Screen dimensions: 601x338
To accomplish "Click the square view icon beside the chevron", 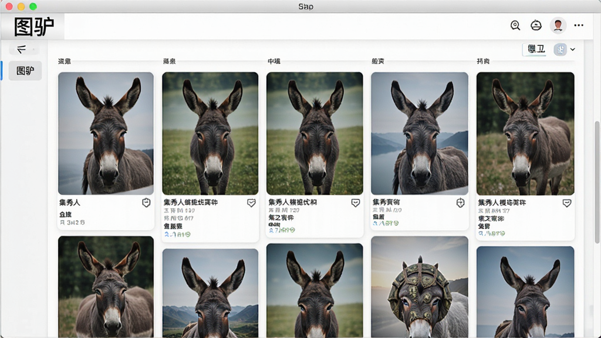I will tap(560, 49).
